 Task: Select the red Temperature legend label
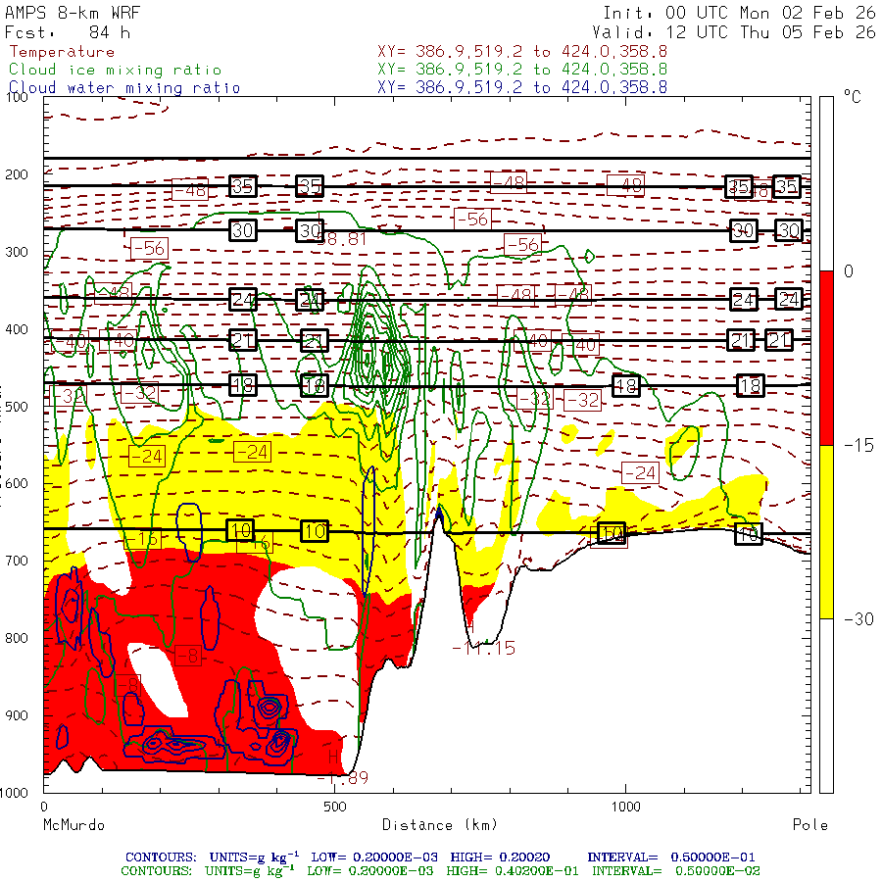(x=62, y=52)
